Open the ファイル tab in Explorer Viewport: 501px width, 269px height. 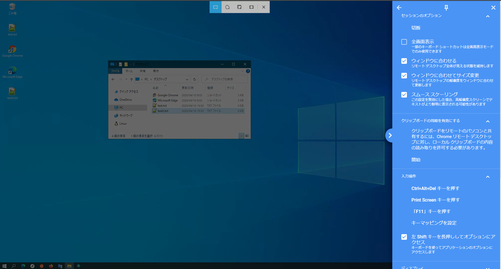tap(115, 71)
